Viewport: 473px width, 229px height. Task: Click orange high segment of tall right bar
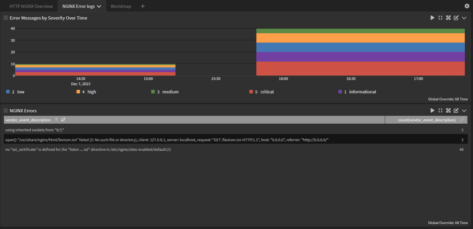tap(360, 38)
